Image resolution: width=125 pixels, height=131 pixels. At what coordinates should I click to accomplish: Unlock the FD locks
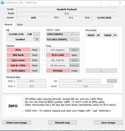(x=74, y=71)
